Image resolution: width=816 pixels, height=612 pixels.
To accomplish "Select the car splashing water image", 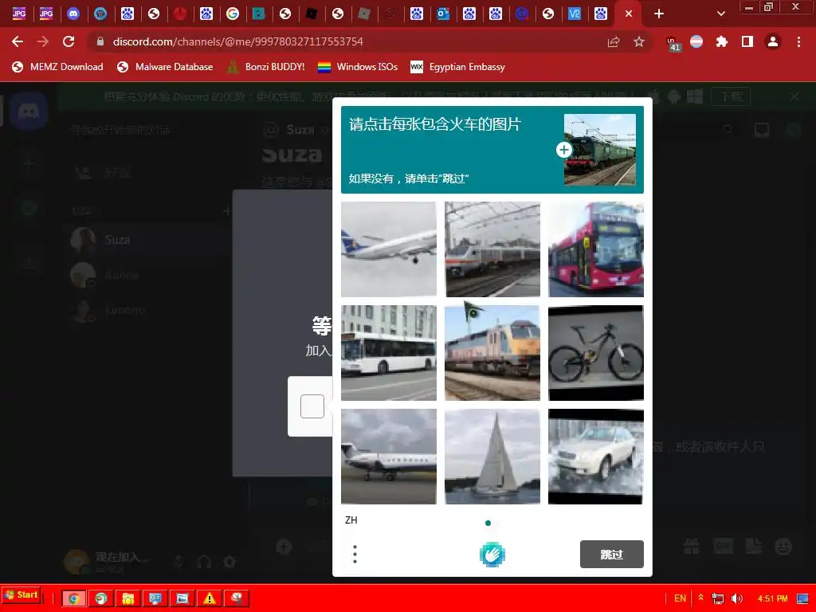I will (x=596, y=457).
